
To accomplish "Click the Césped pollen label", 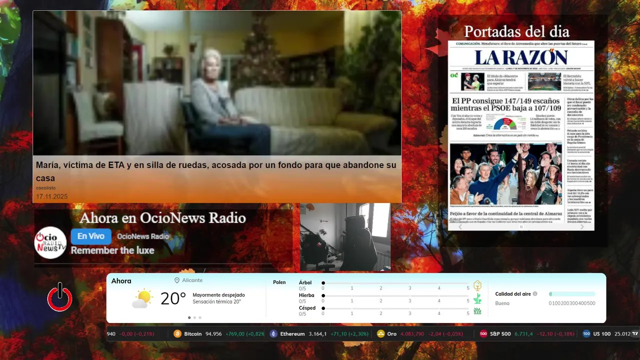I will [307, 308].
